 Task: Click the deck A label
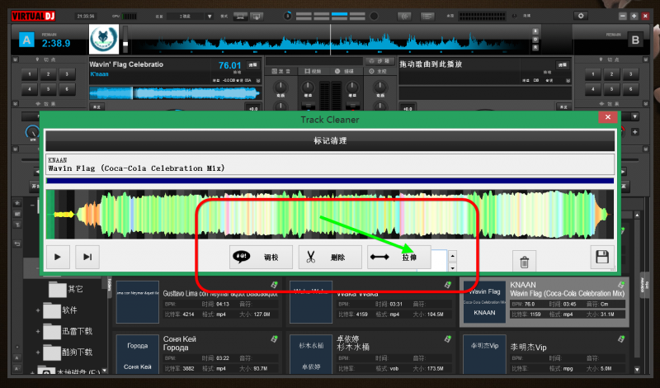(x=26, y=40)
